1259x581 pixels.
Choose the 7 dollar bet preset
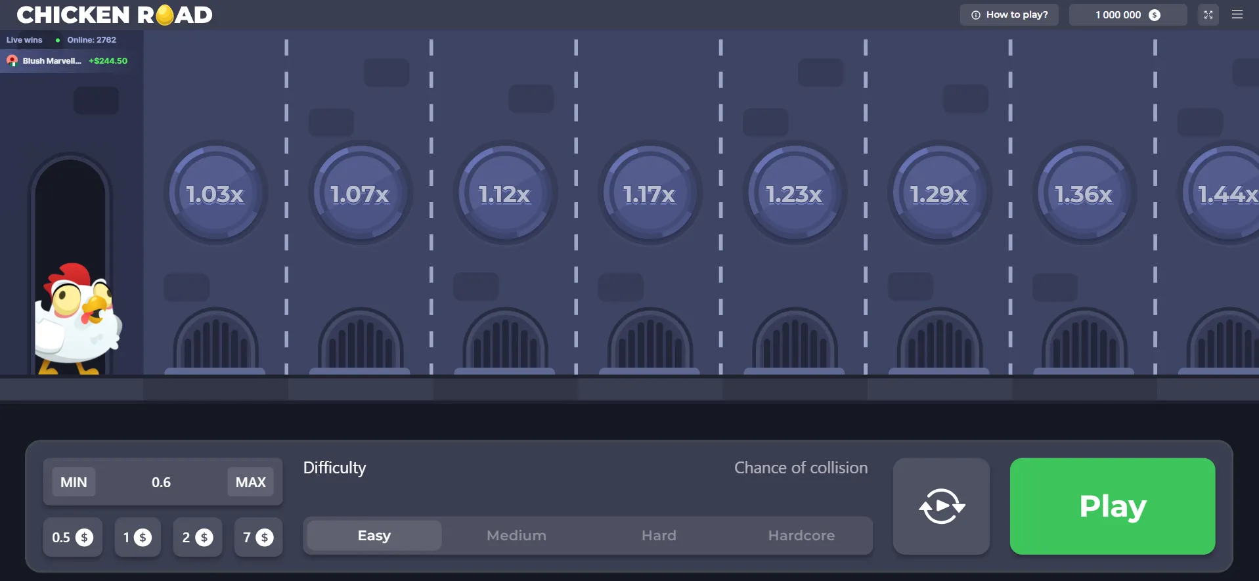[258, 538]
